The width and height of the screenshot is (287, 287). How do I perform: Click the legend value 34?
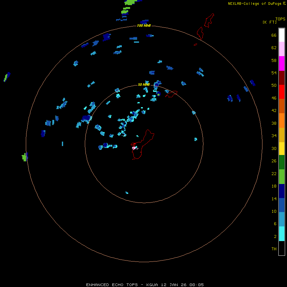(x=274, y=136)
